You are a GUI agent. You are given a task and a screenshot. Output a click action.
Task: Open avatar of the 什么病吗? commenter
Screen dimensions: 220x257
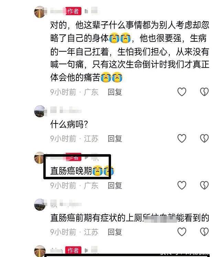point(40,111)
